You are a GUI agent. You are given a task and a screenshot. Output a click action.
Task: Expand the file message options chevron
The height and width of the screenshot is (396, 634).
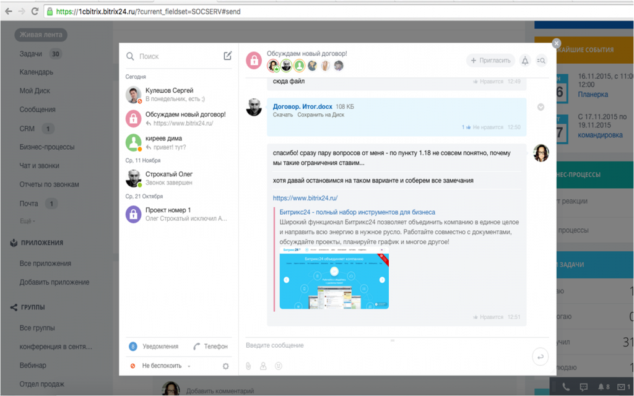pos(541,107)
